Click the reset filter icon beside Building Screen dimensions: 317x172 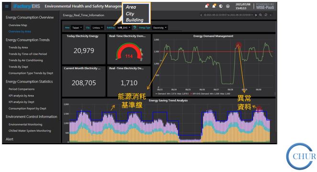click(135, 27)
